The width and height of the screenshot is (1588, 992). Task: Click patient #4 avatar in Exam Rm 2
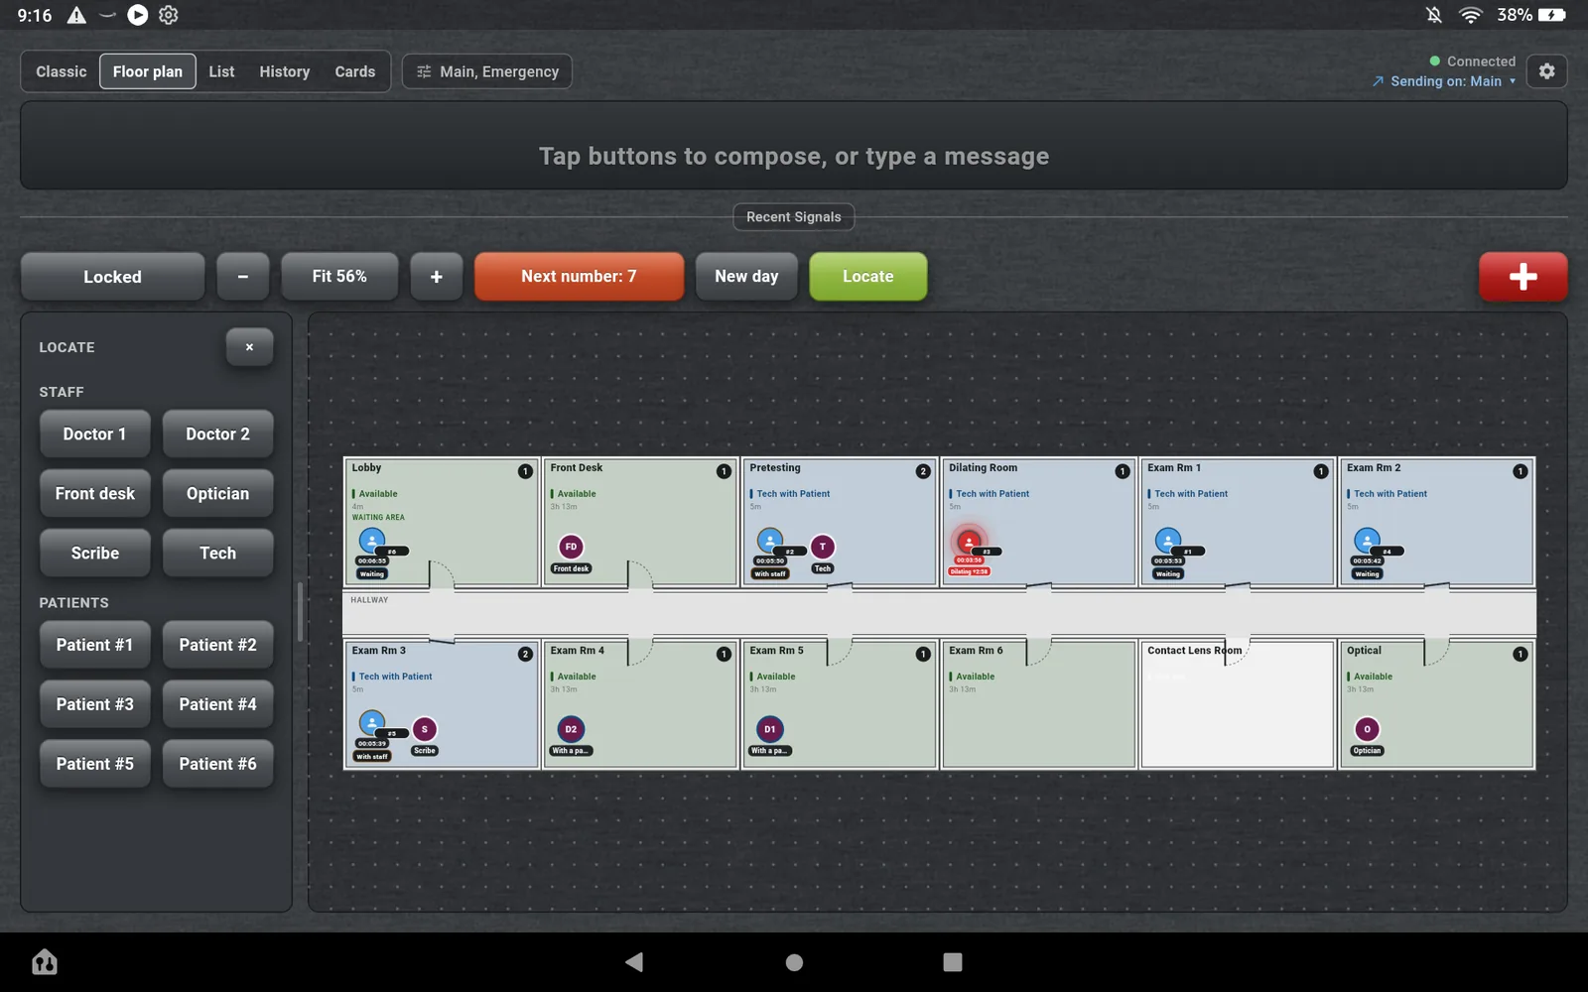pyautogui.click(x=1367, y=542)
